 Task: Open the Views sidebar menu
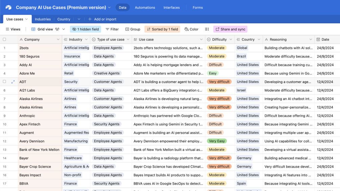(13, 29)
